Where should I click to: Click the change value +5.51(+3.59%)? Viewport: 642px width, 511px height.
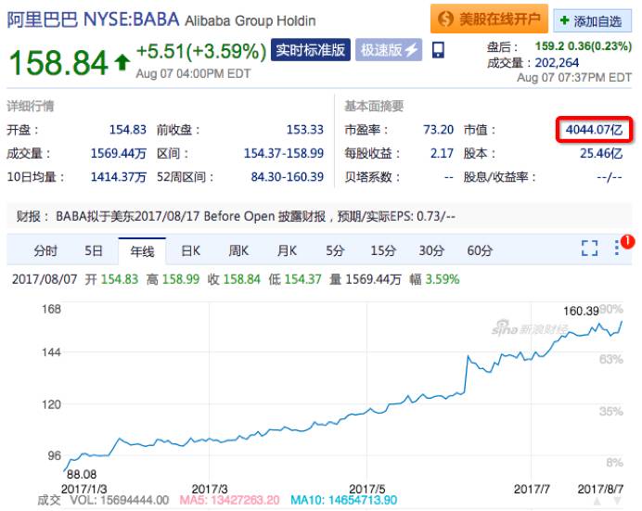click(201, 52)
